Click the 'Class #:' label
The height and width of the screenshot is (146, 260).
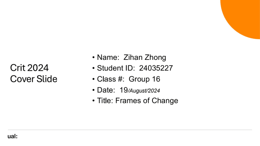click(x=110, y=79)
